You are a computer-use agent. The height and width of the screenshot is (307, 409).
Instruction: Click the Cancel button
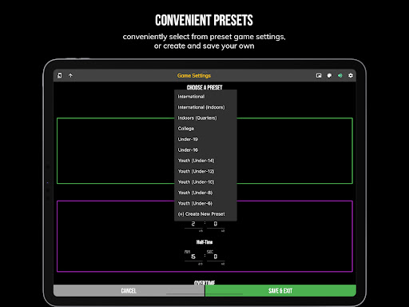tap(129, 291)
